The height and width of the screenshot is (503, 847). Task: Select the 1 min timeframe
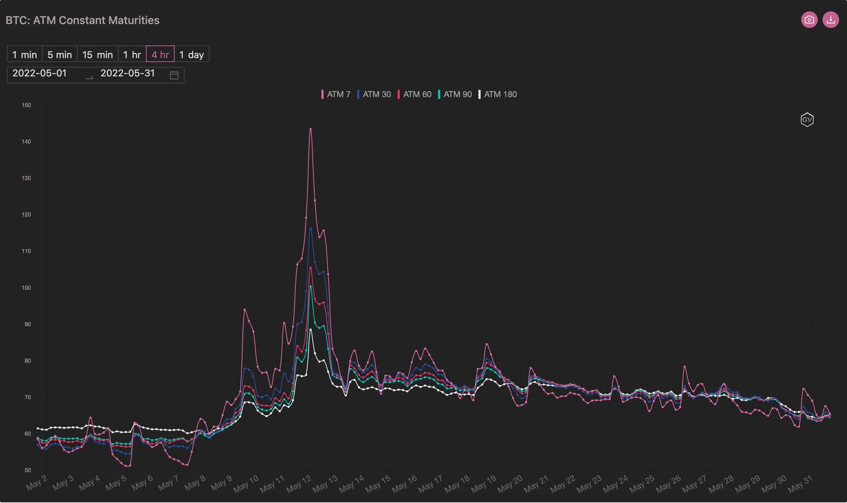click(24, 54)
